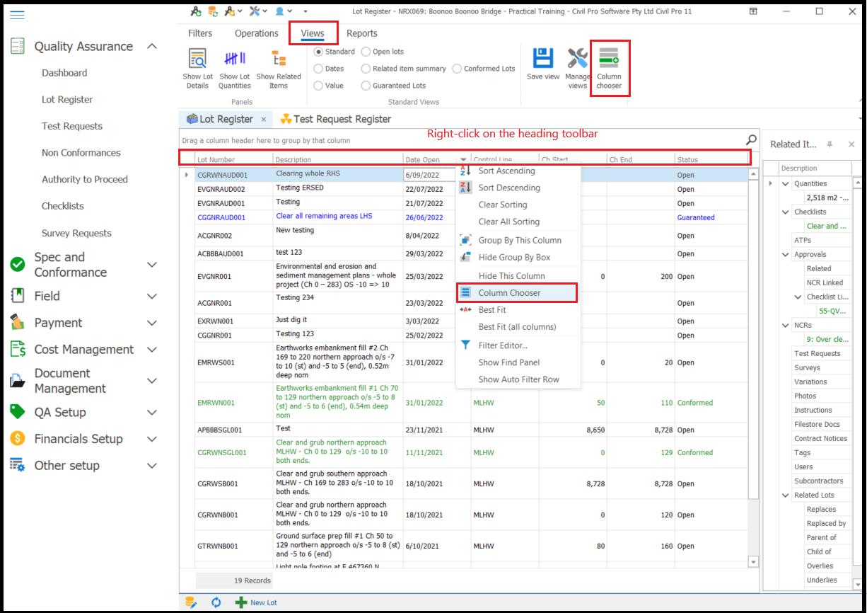Click the database coins icon in status bar
This screenshot has height=613, width=867.
(x=190, y=602)
